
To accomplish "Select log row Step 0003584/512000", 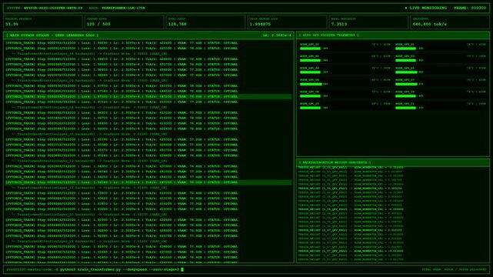I will [x=148, y=129].
